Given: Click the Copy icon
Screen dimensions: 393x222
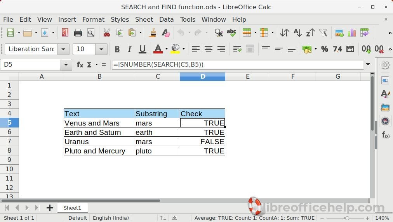Looking at the screenshot, I should (120, 33).
